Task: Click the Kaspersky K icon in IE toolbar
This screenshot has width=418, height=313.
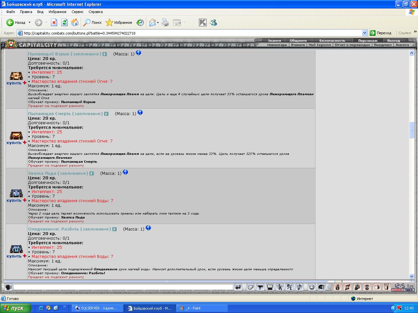Action: coord(203,22)
